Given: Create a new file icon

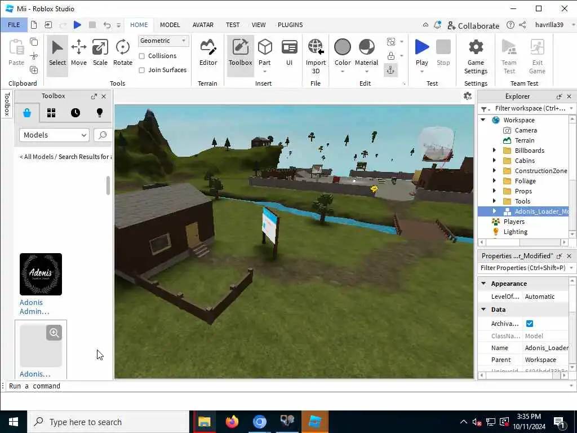Looking at the screenshot, I should (x=34, y=25).
